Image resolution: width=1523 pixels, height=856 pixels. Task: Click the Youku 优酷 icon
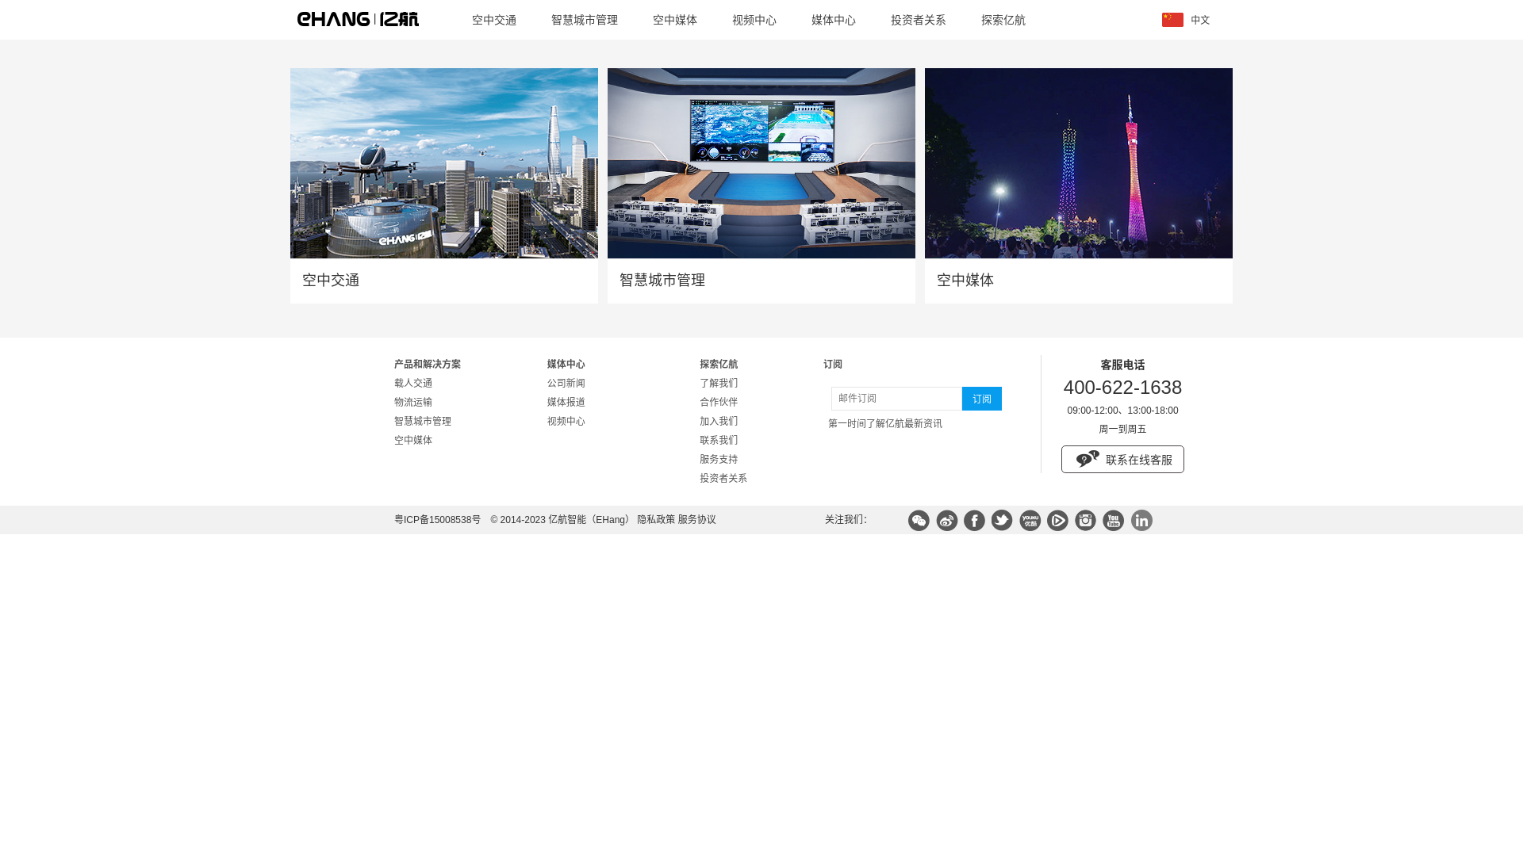tap(1030, 521)
